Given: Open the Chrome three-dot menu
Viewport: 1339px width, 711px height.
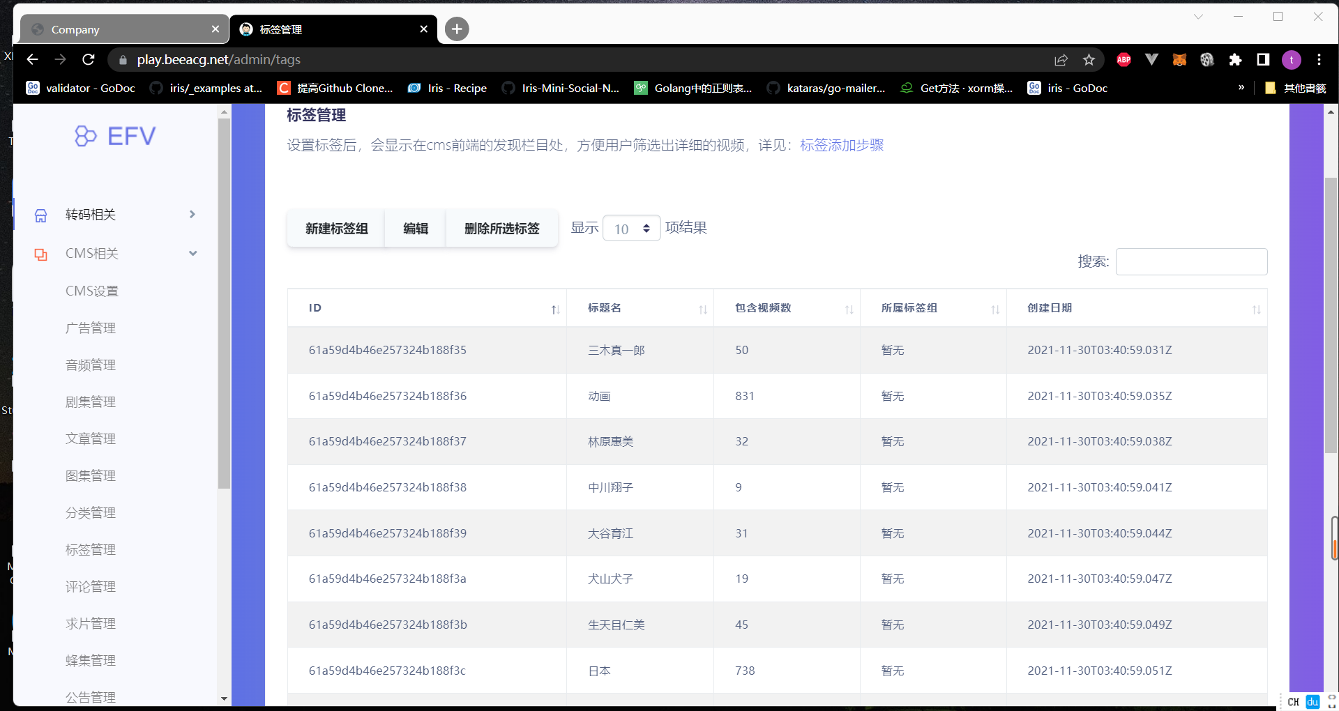Looking at the screenshot, I should (x=1319, y=60).
